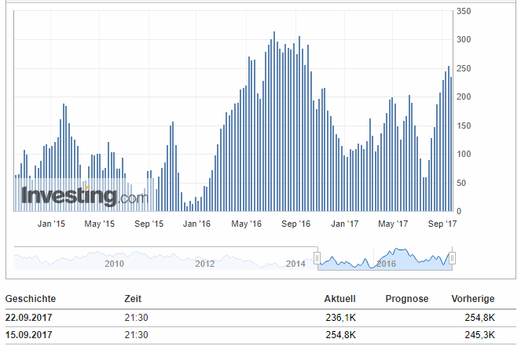Jump to 2012 in the navigator timeline
This screenshot has height=346, width=521.
(x=205, y=264)
